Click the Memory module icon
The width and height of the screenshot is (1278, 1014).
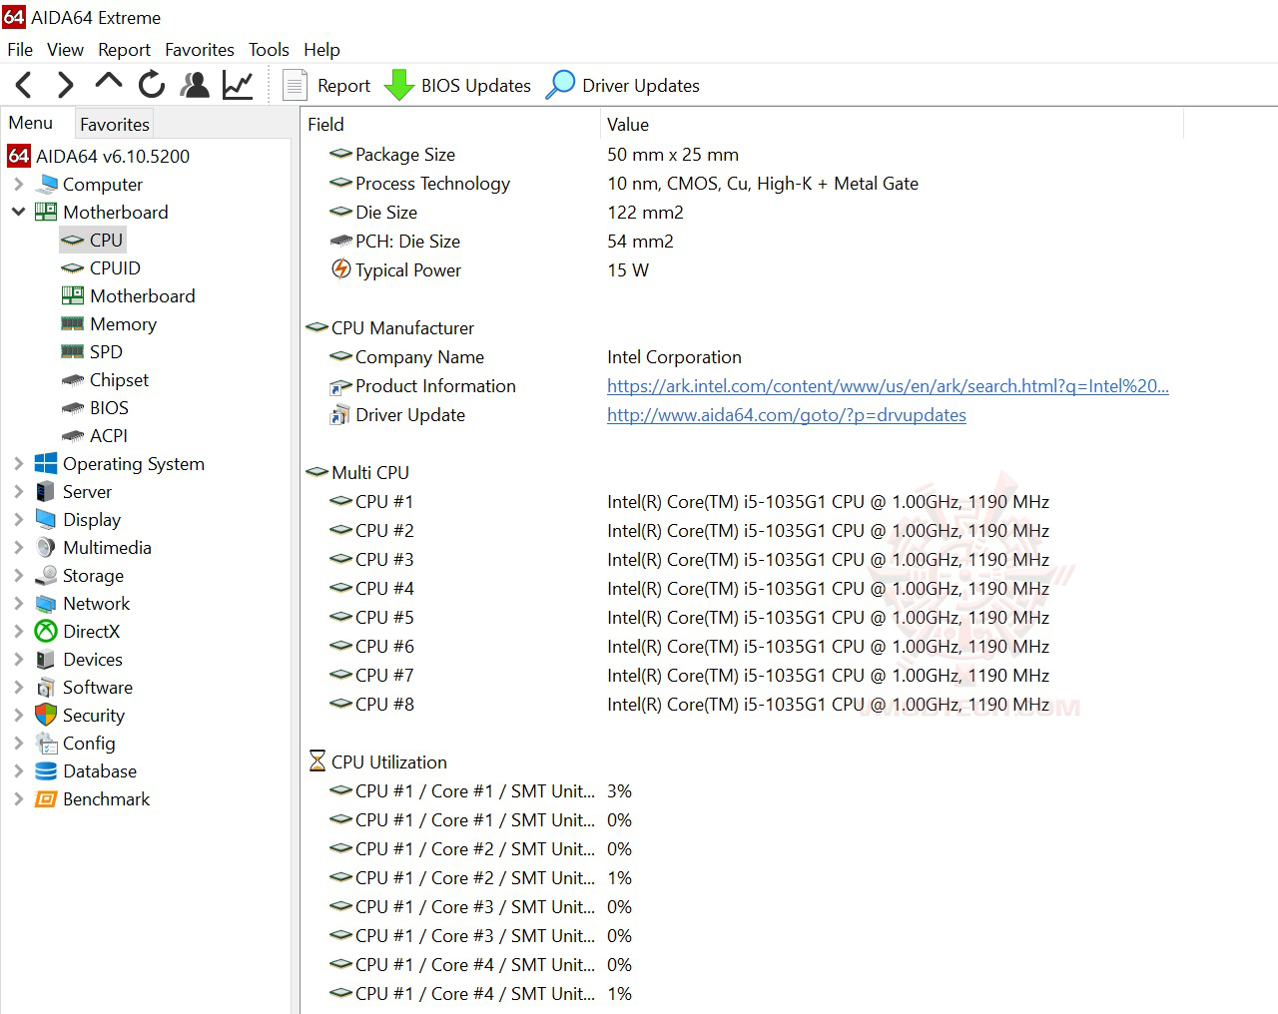point(72,323)
